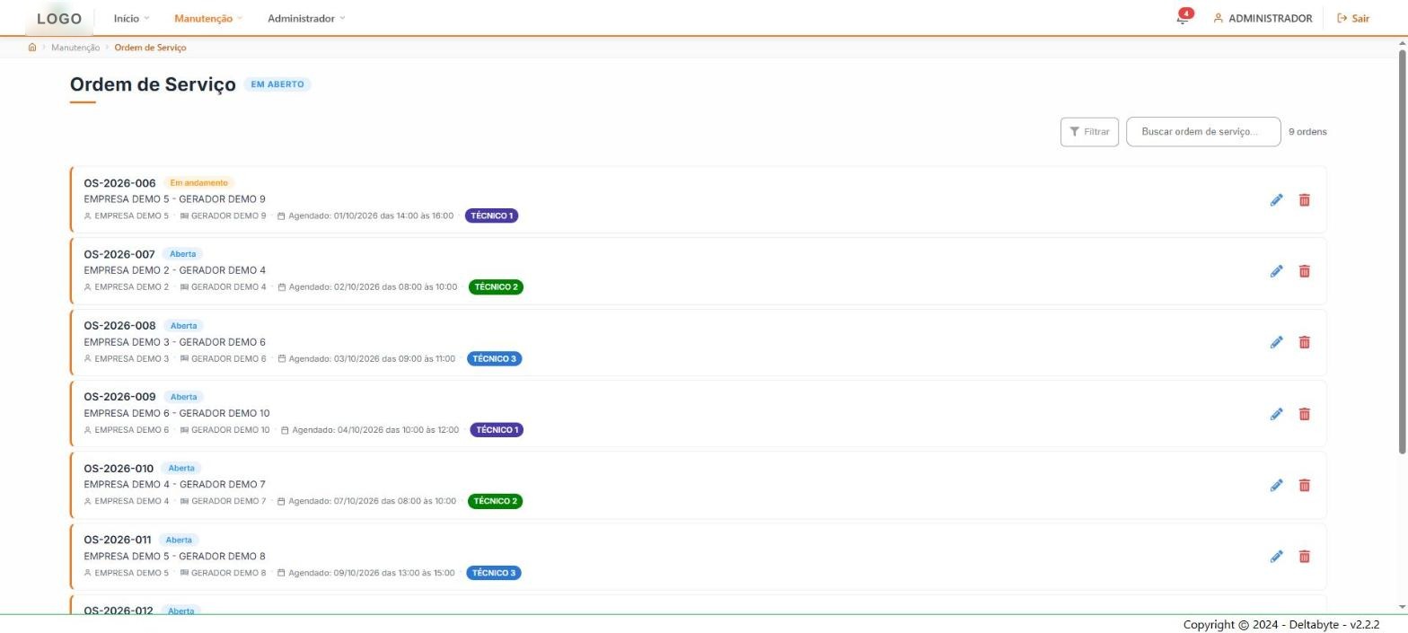Select the OS-2026-011 order title
Viewport: 1408px width, 633px height.
(x=118, y=540)
